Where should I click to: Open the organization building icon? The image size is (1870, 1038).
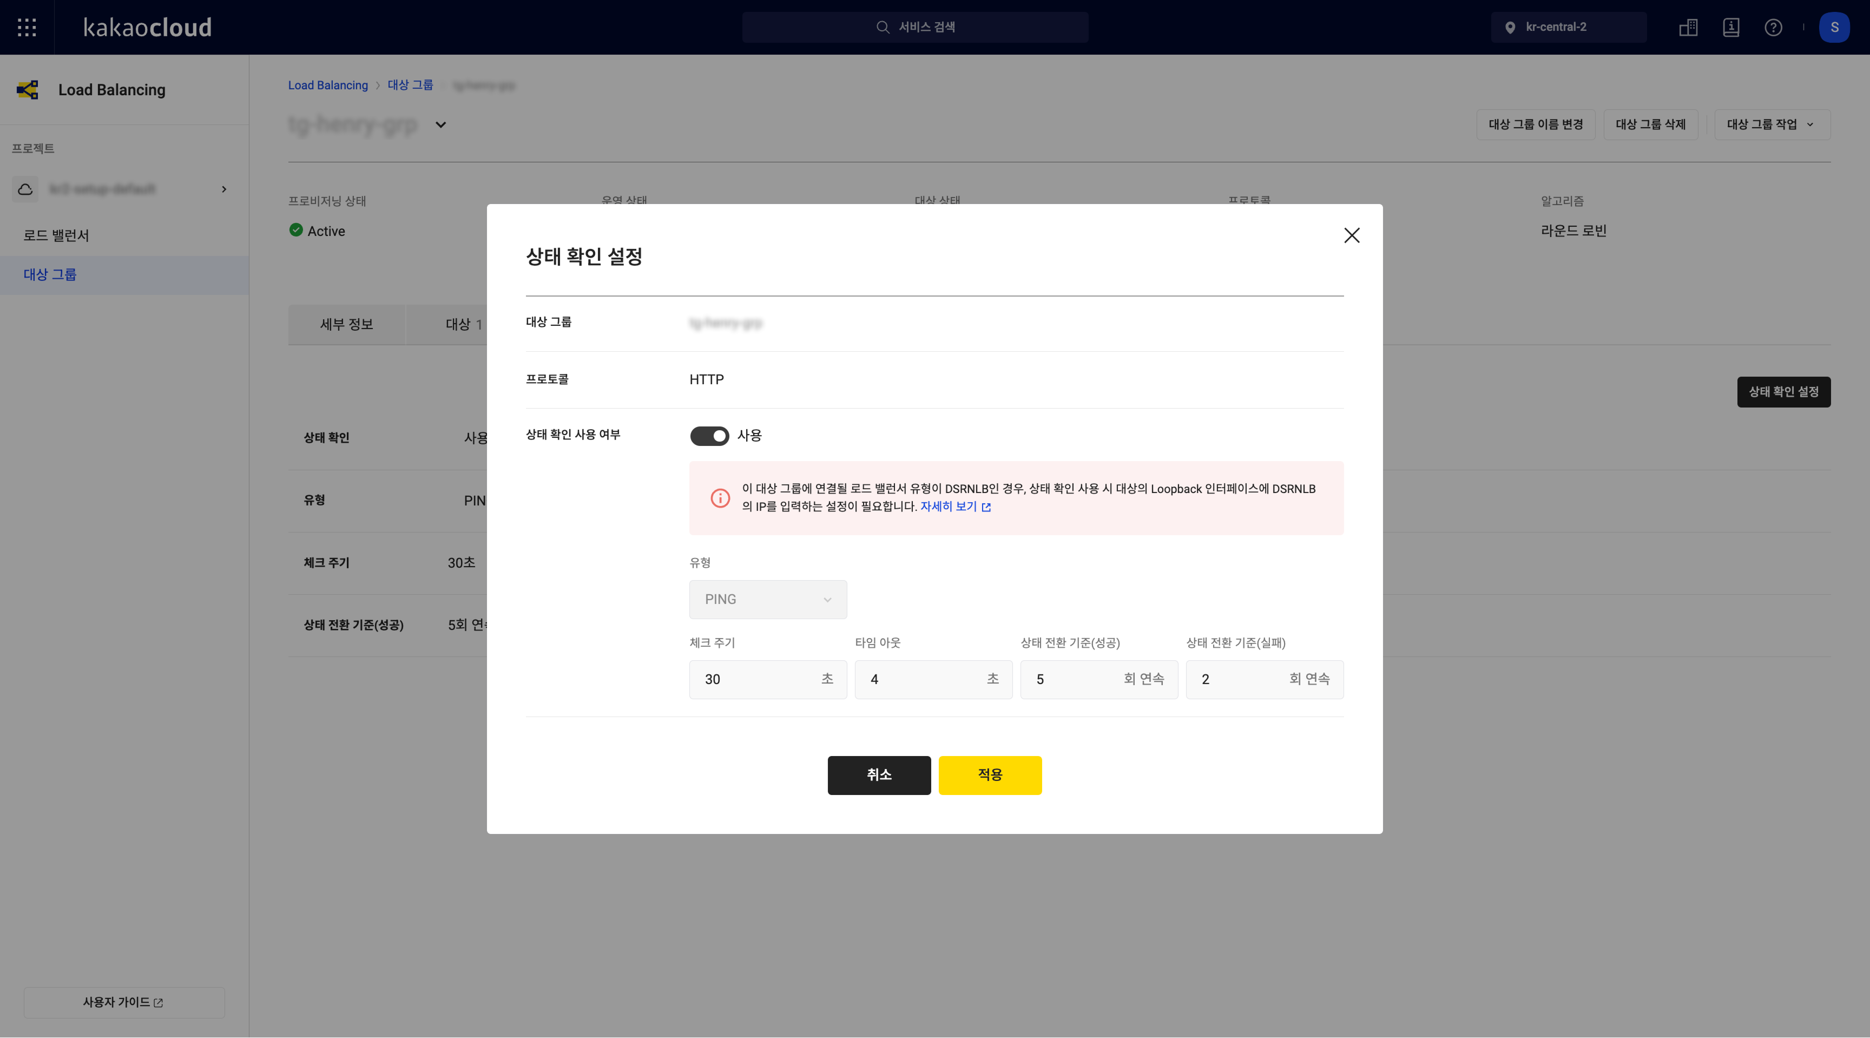pyautogui.click(x=1688, y=28)
